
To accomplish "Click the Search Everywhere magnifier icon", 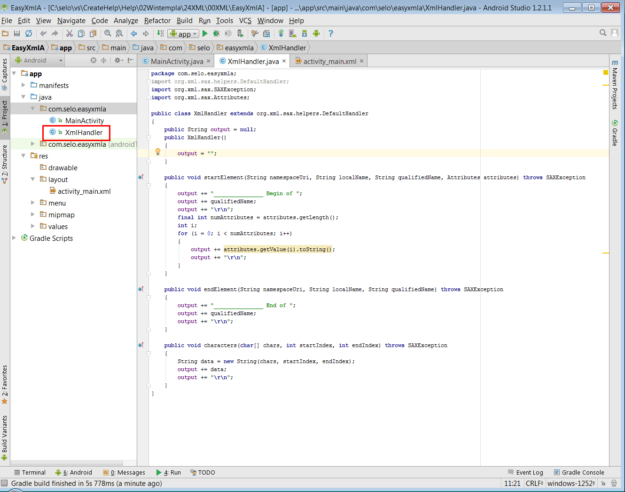I will pos(603,32).
